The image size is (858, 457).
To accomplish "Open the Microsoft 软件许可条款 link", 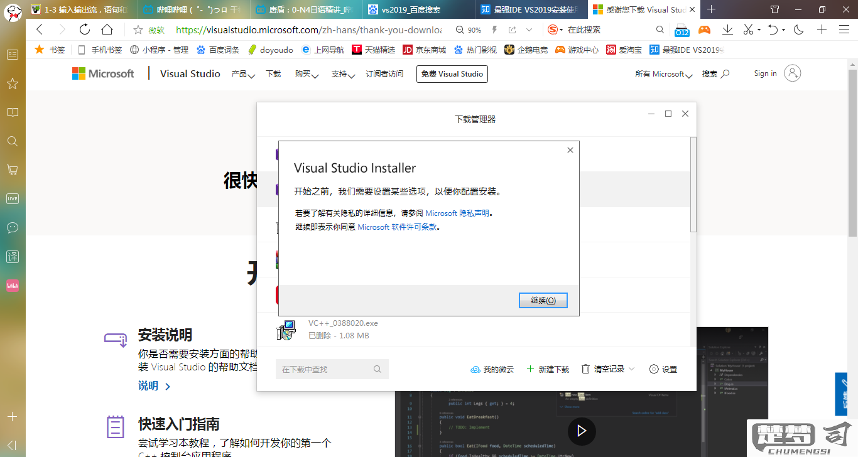I will coord(397,227).
